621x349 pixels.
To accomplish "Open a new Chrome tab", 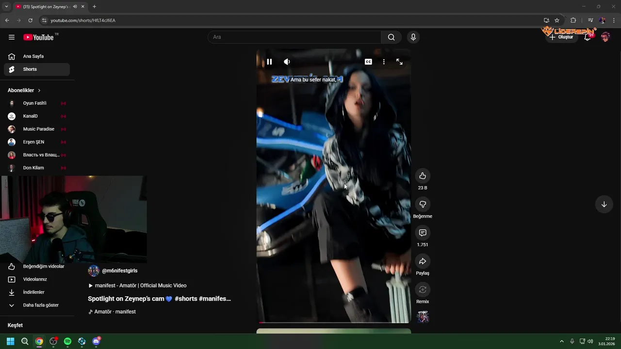I will point(94,7).
